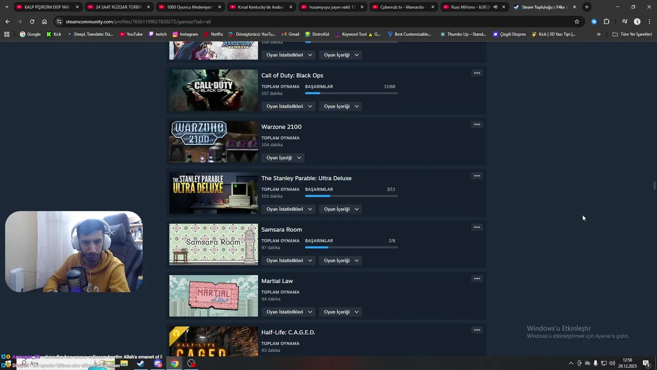This screenshot has height=370, width=657.
Task: Open the Windows notification center
Action: (646, 363)
